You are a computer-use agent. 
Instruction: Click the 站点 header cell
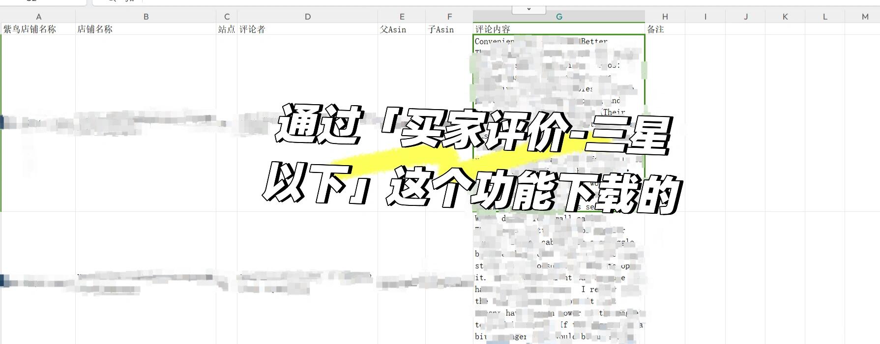pos(227,29)
